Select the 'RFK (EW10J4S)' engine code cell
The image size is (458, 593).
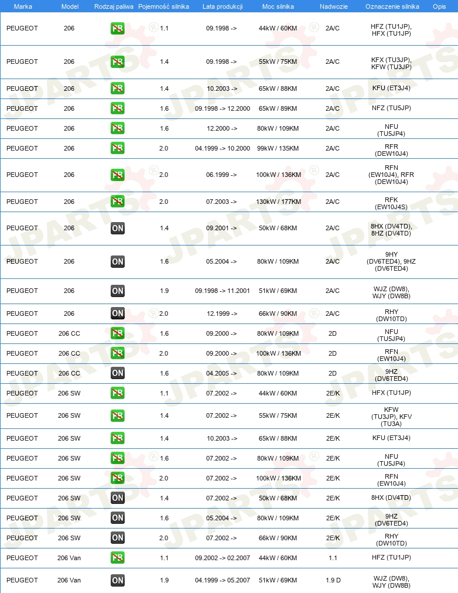click(x=391, y=203)
